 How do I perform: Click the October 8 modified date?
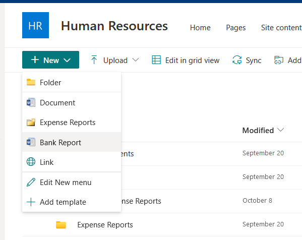[x=257, y=201]
